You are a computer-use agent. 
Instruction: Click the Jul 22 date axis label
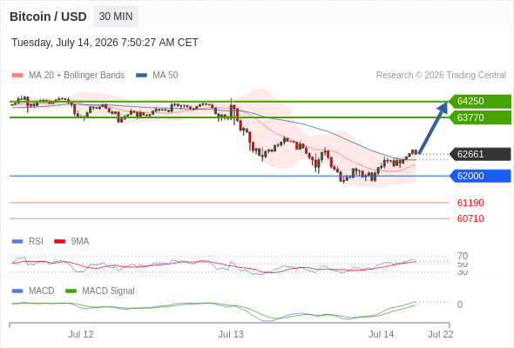441,334
